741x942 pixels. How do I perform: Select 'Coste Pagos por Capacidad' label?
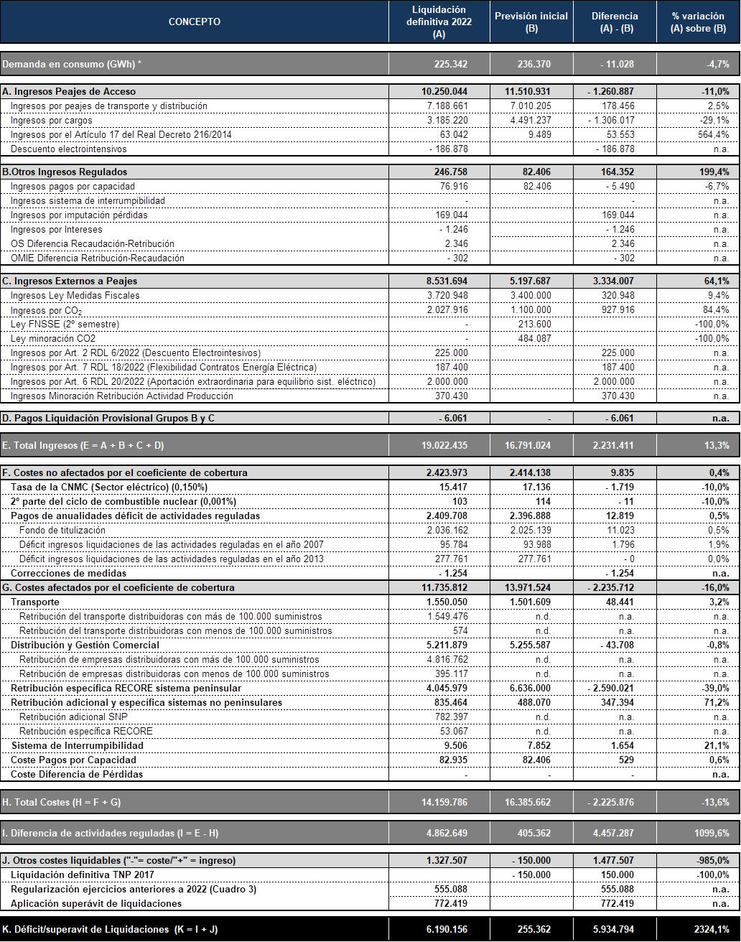pyautogui.click(x=73, y=760)
